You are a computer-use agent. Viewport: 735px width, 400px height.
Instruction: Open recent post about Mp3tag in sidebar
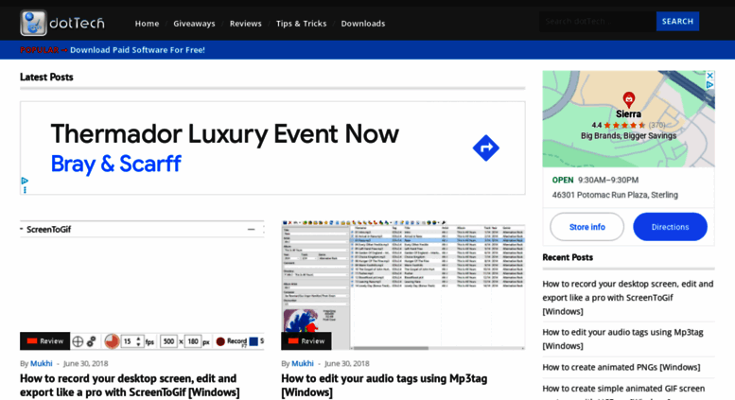coord(622,339)
